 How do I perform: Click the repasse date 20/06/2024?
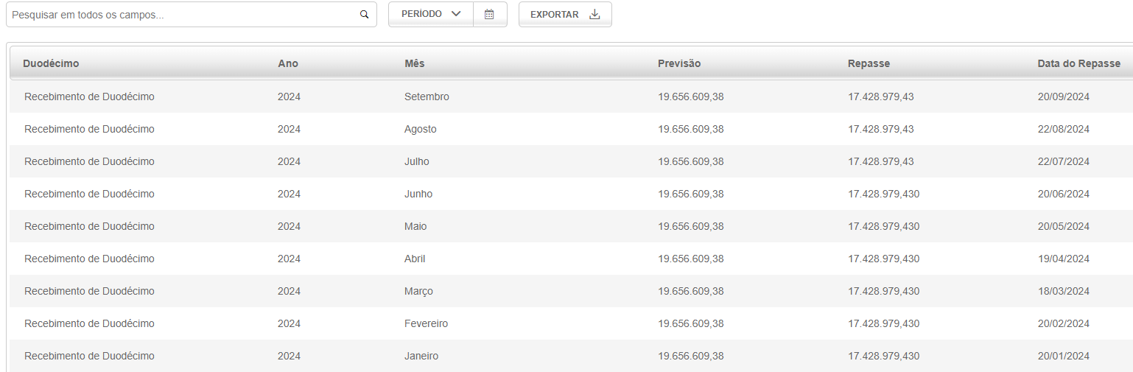point(1063,194)
